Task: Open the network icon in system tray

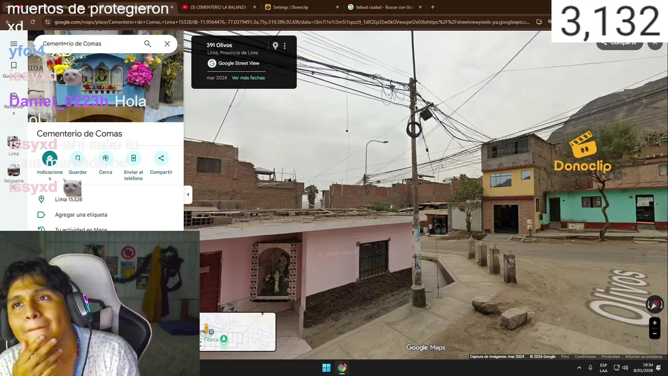Action: tap(616, 368)
